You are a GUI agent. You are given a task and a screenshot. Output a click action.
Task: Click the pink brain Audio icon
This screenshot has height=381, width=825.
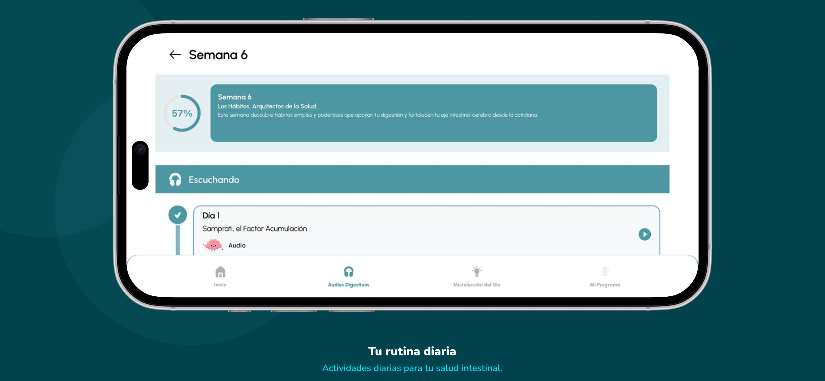[x=213, y=245]
